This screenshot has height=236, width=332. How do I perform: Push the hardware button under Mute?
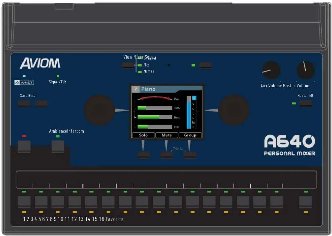[166, 155]
